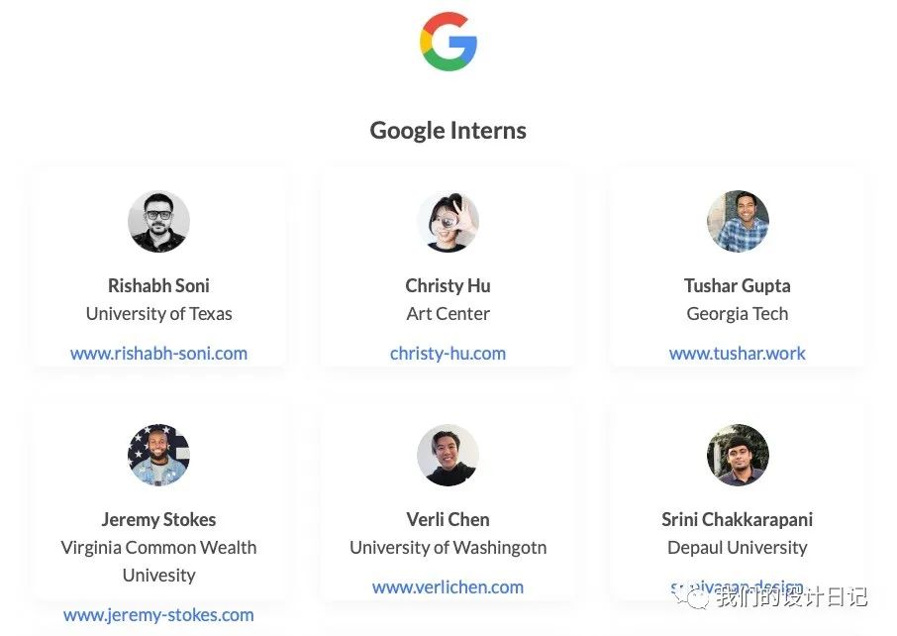Click Christy Hu's avatar image
Image resolution: width=897 pixels, height=636 pixels.
point(448,222)
